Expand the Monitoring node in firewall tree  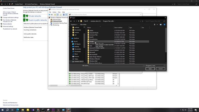[49, 25]
